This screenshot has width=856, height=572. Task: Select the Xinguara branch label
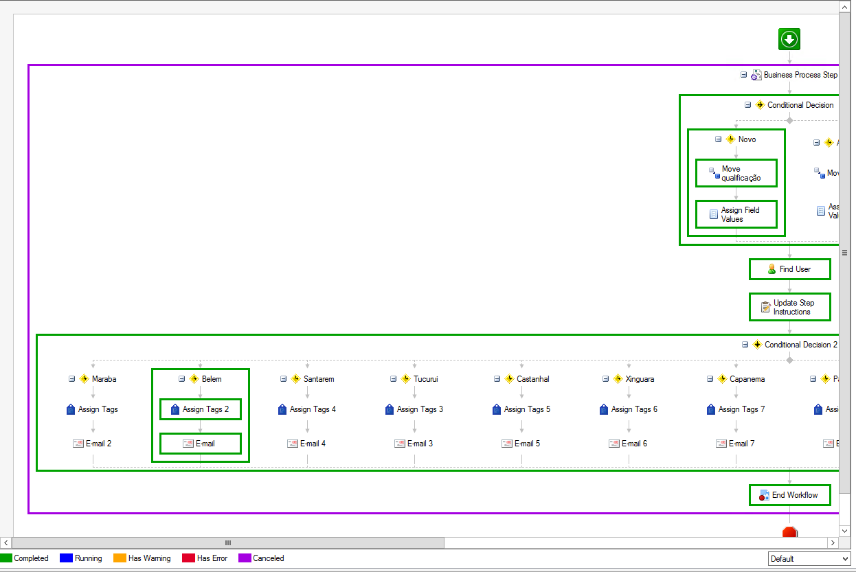[640, 379]
